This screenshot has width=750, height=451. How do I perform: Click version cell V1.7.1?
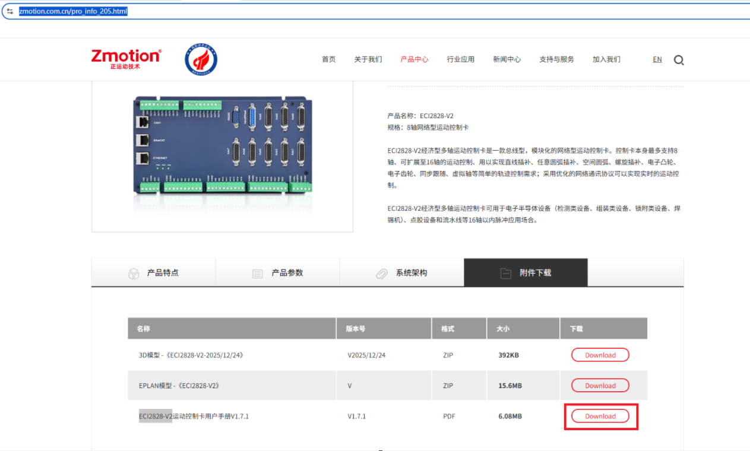(357, 416)
